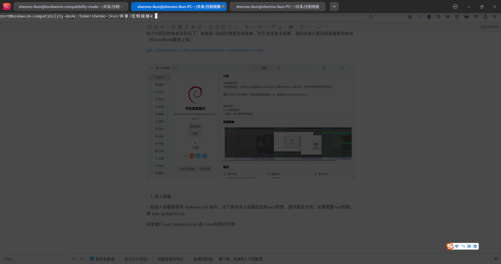Insert an unordered bullet list
This screenshot has width=501, height=264.
[210, 27]
